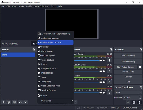Add a Video Capture Device
Image resolution: width=143 pixels, height=110 pixels.
[x=55, y=86]
